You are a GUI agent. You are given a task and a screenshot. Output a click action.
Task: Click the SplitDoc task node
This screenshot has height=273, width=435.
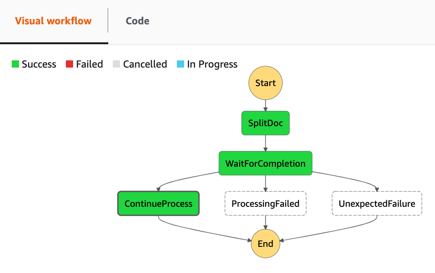265,123
